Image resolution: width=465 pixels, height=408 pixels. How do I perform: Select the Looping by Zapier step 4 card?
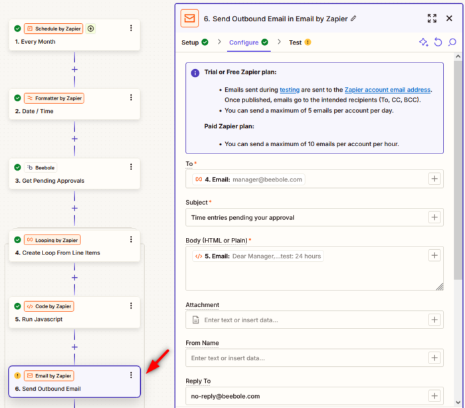click(x=74, y=246)
